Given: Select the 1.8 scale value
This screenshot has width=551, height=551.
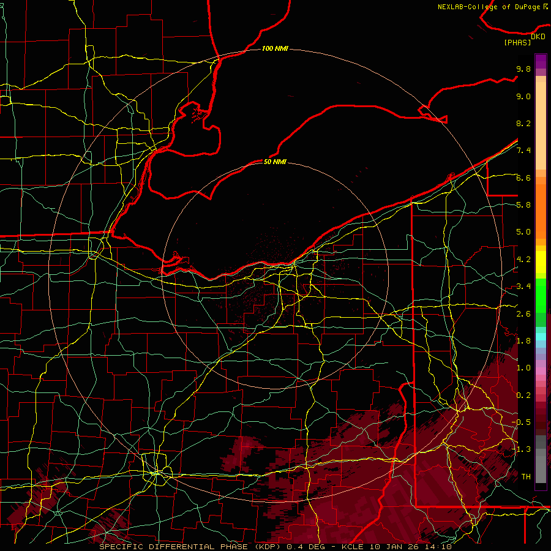Looking at the screenshot, I should click(523, 341).
